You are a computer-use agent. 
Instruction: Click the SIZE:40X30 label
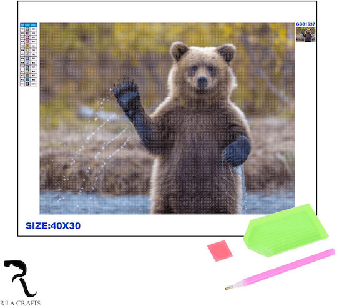pyautogui.click(x=53, y=226)
